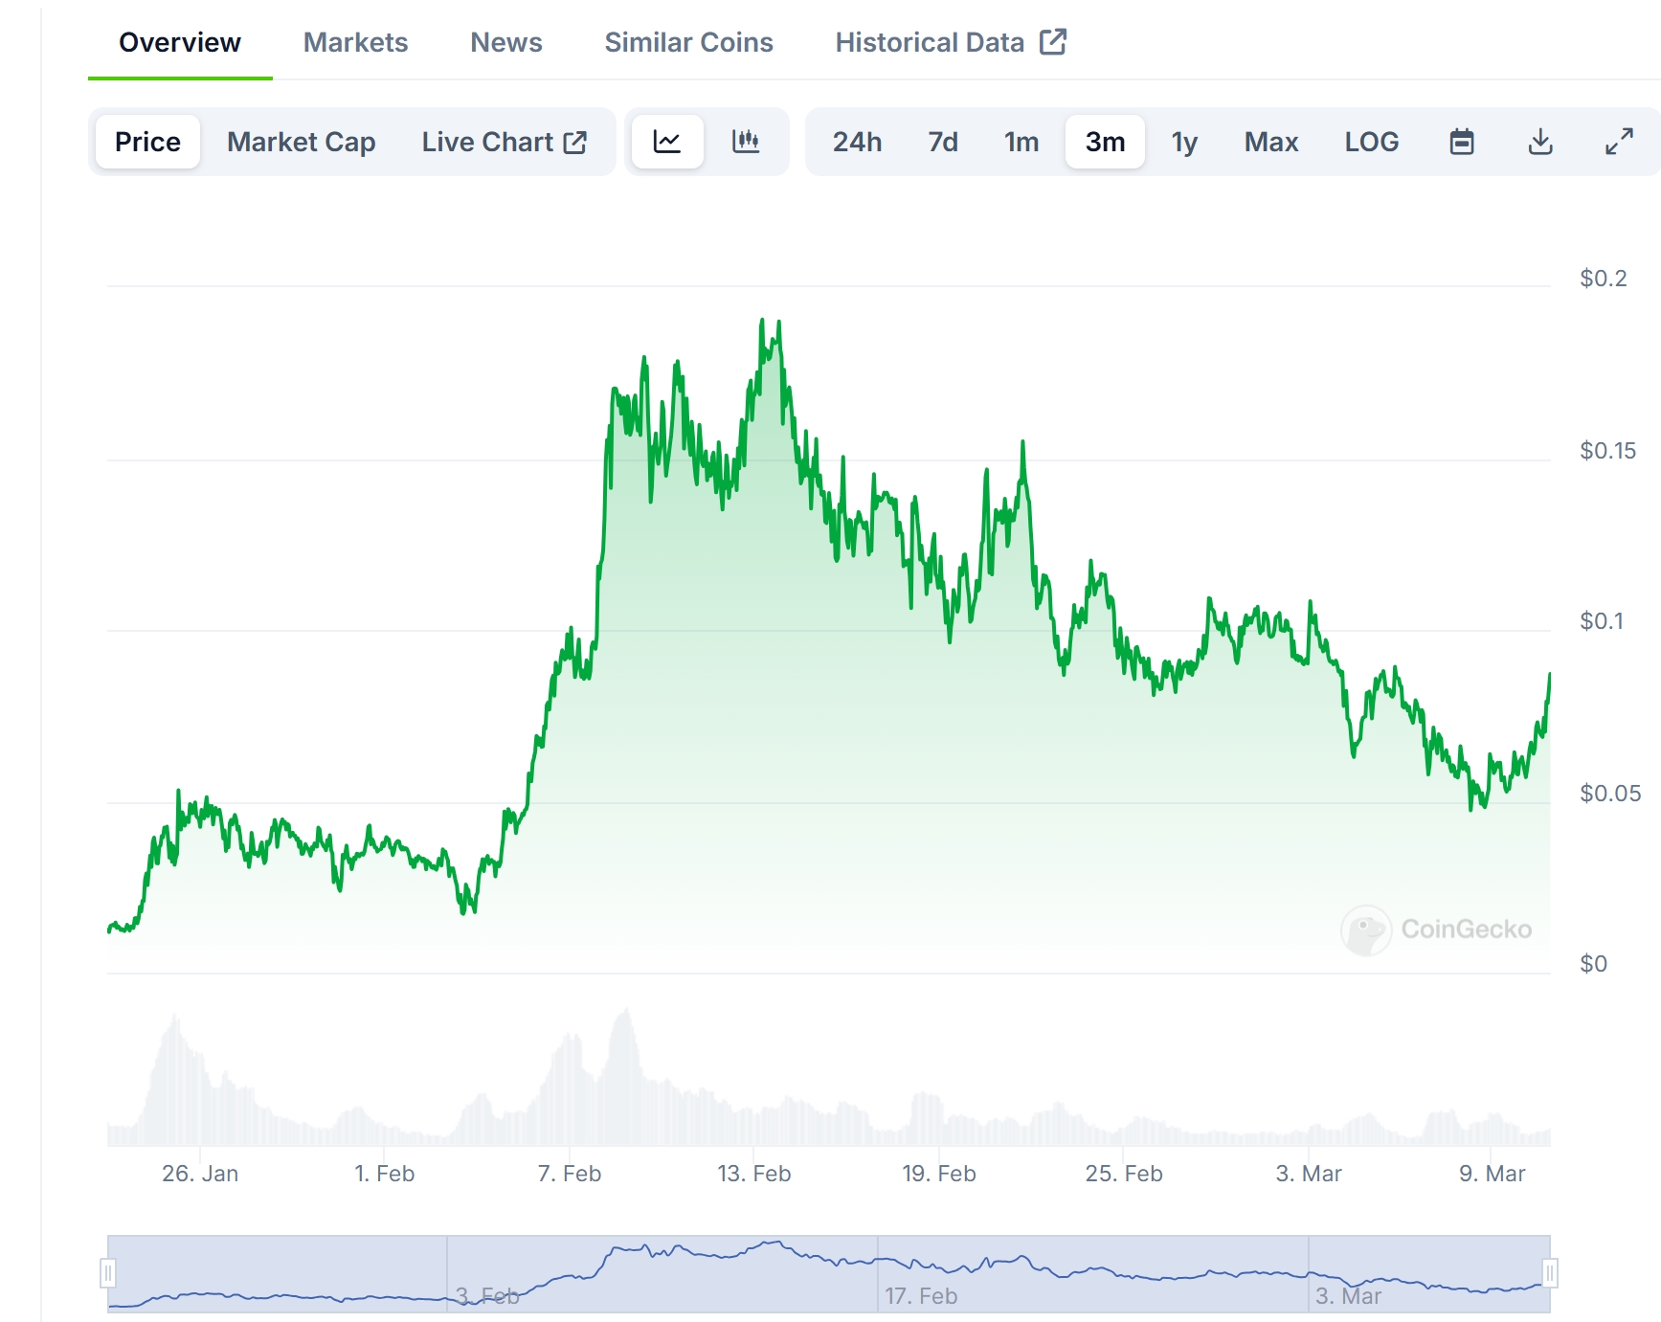Select the Market Cap chart mode
Viewport: 1661px width, 1322px height.
tap(301, 142)
